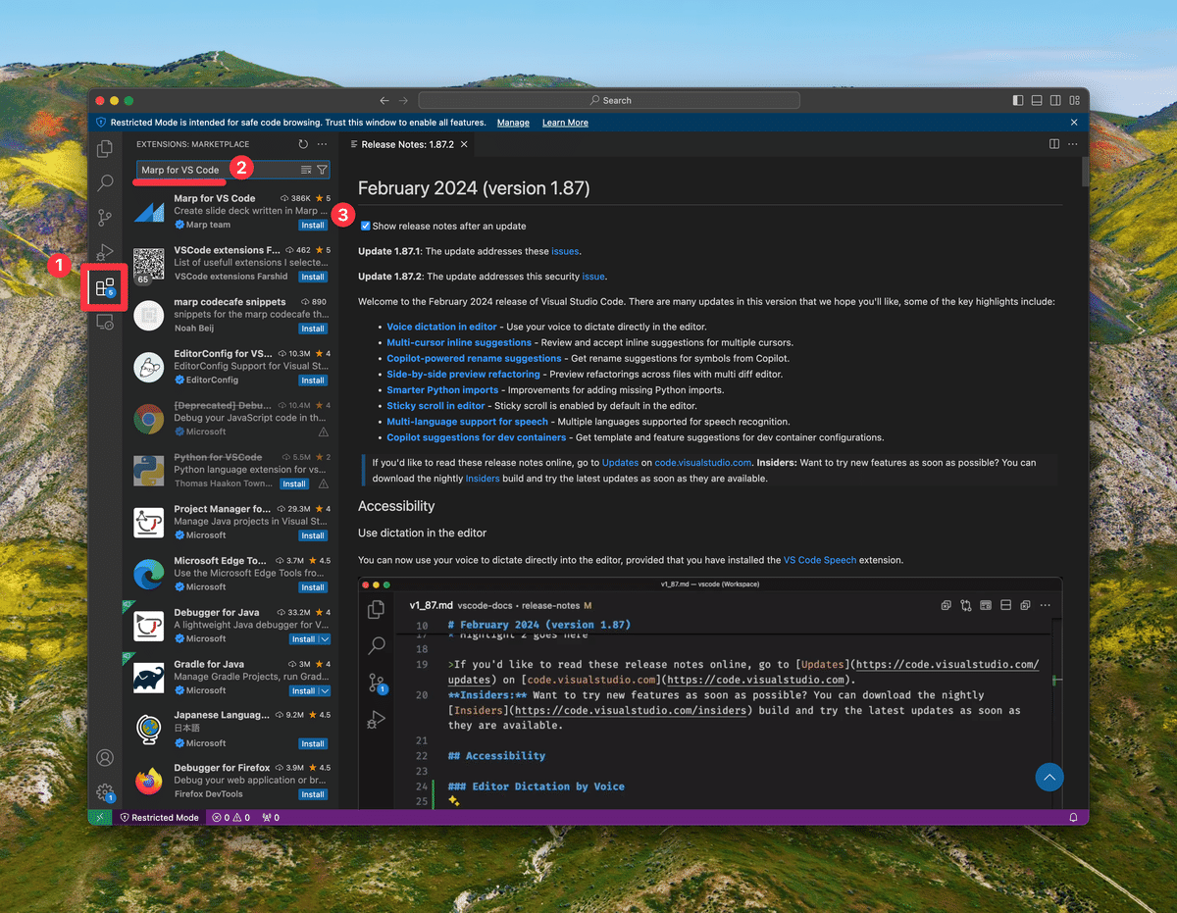Clear extensions search results icon
This screenshot has height=913, width=1177.
point(306,170)
